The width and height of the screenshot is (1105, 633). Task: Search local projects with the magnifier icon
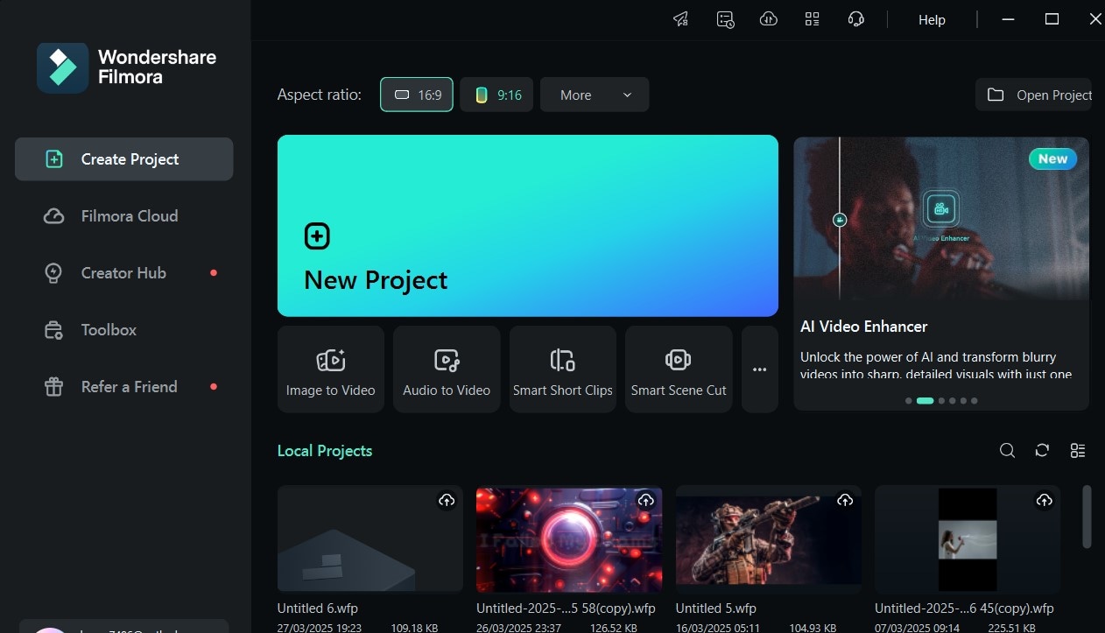1008,451
